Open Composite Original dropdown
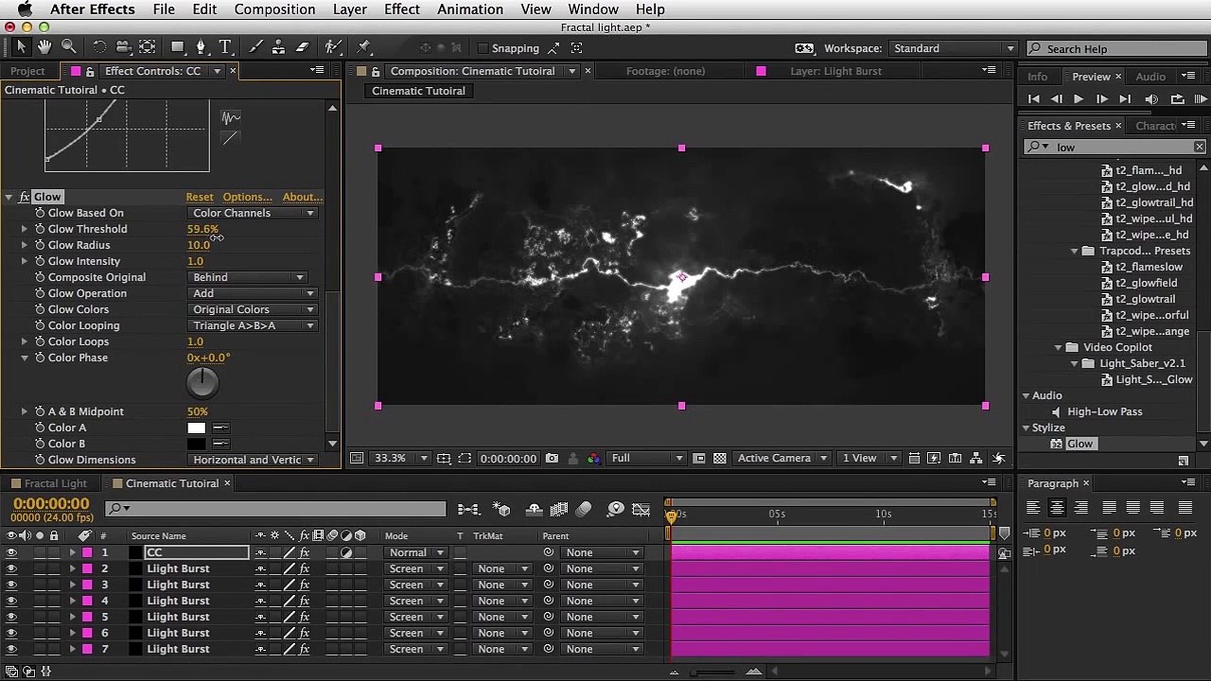Image resolution: width=1211 pixels, height=681 pixels. [248, 277]
